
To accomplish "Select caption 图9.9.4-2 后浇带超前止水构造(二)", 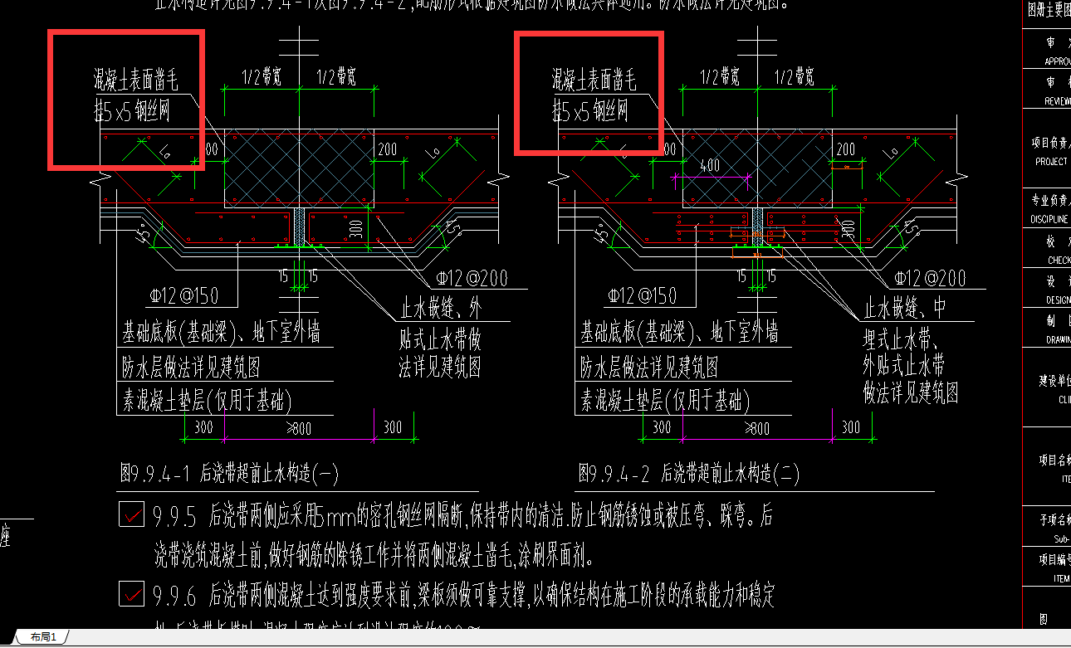I will coord(689,474).
